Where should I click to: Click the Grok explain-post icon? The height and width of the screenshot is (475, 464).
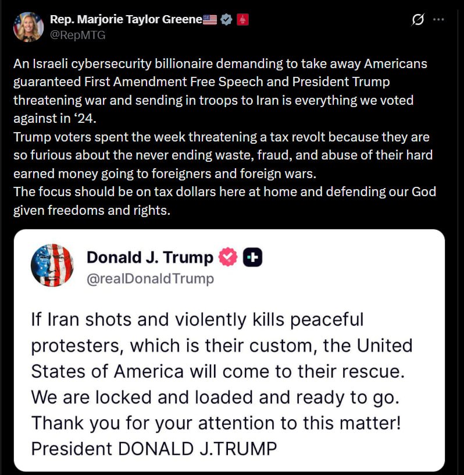417,20
